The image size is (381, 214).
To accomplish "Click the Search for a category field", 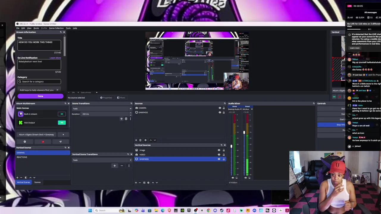I will pyautogui.click(x=39, y=81).
